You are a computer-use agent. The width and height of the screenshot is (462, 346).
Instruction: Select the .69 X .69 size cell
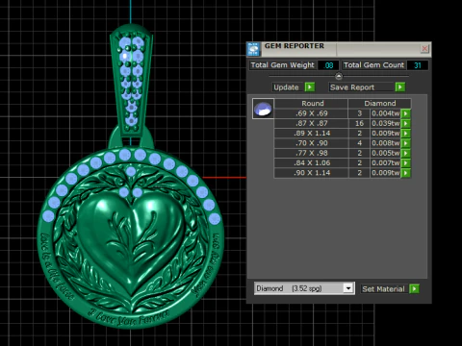click(312, 113)
